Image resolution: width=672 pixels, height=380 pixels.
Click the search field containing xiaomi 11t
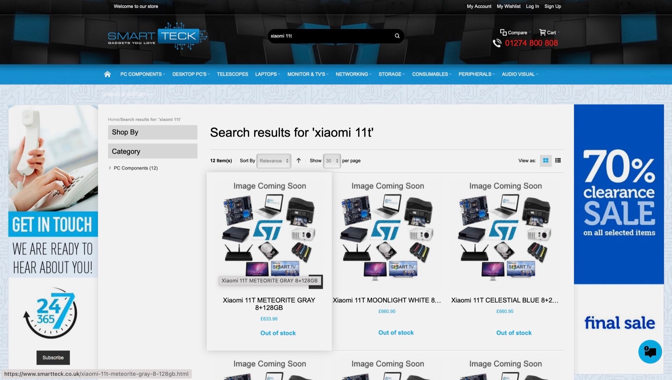(x=329, y=36)
